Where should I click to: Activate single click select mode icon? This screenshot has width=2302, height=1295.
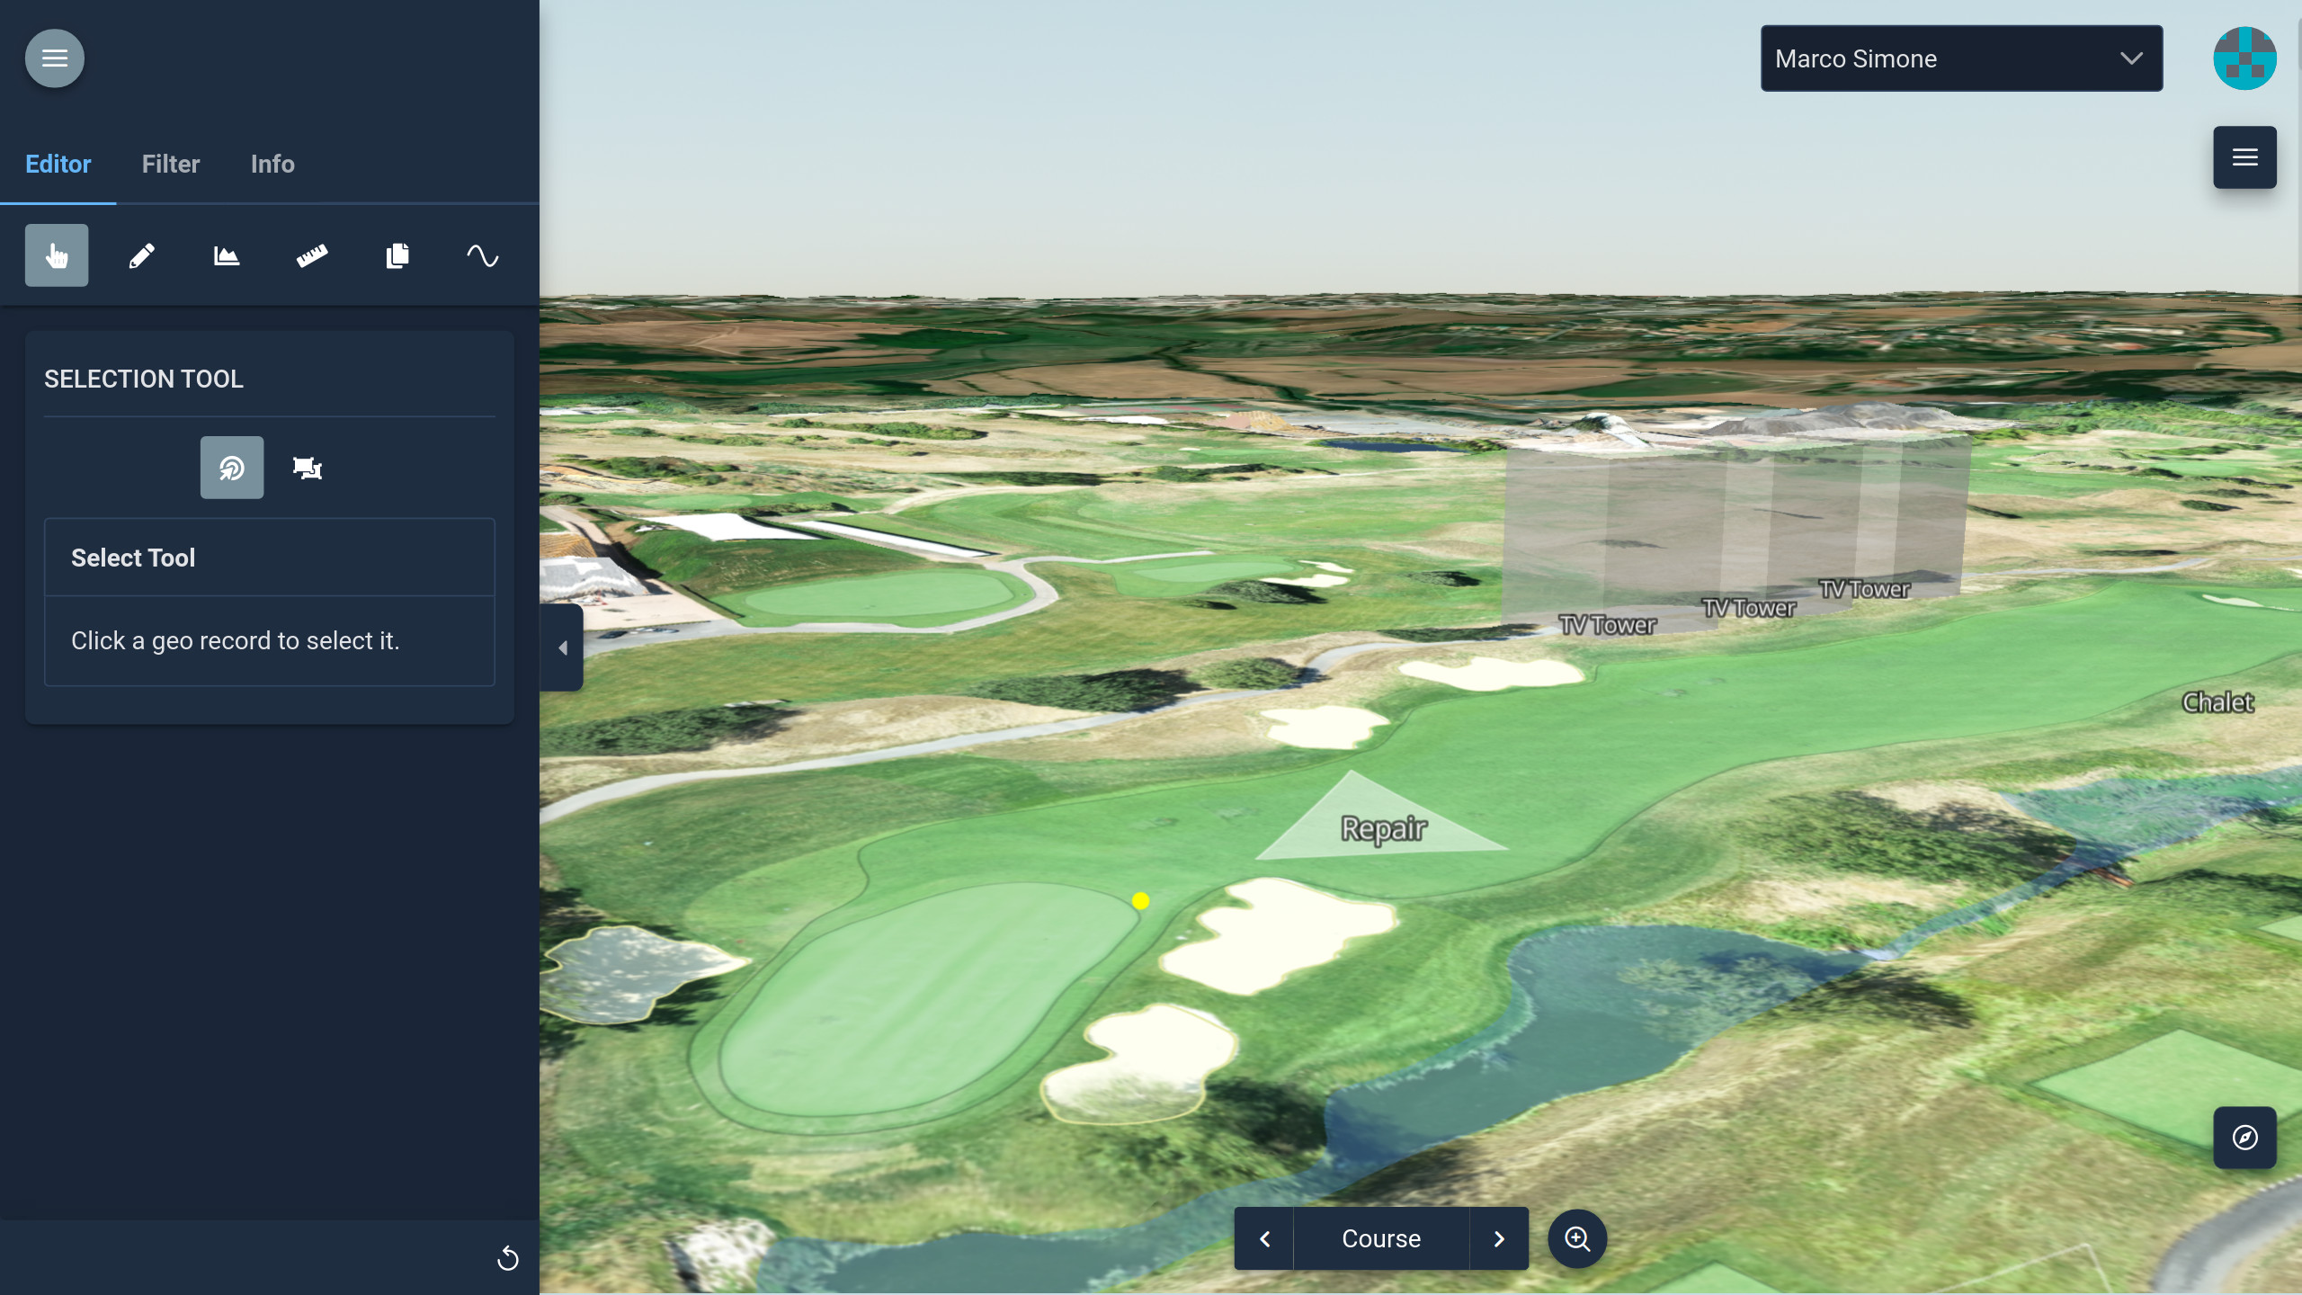tap(232, 468)
